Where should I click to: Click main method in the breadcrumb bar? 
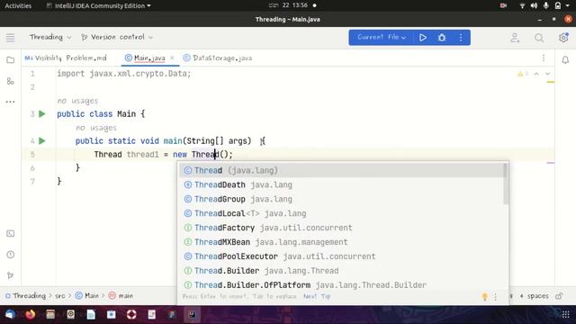point(121,296)
